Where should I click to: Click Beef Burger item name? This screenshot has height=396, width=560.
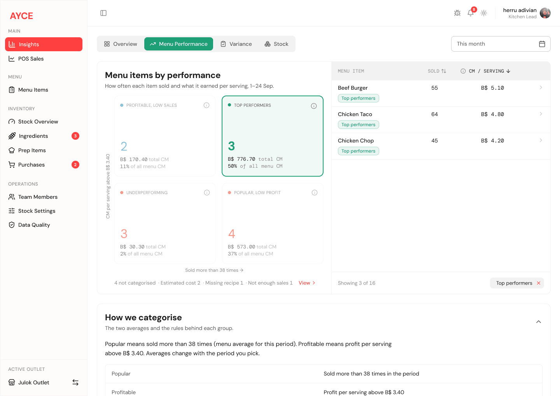pyautogui.click(x=353, y=88)
